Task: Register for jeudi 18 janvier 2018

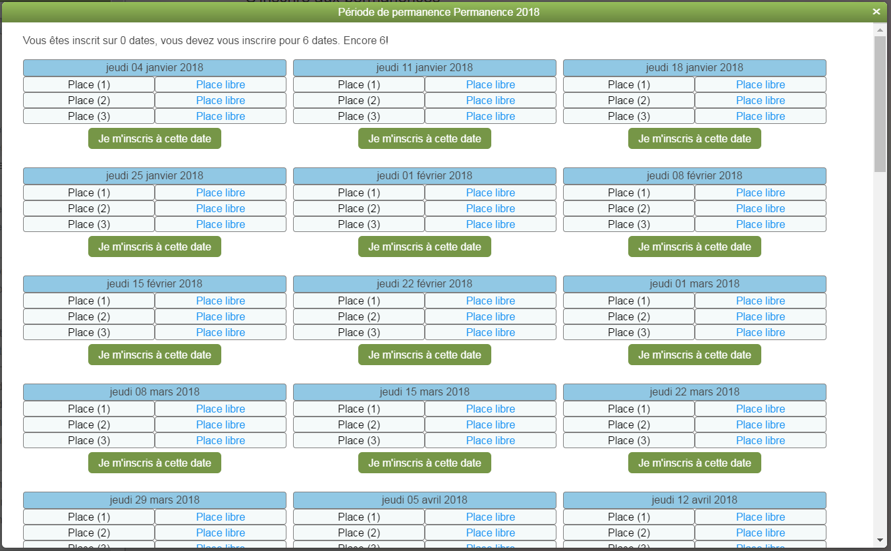Action: (695, 138)
